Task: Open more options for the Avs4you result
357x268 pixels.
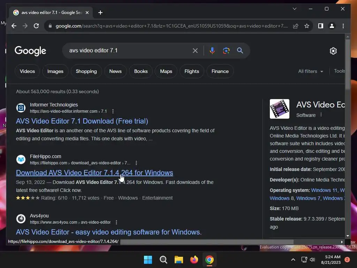Action: point(116,222)
